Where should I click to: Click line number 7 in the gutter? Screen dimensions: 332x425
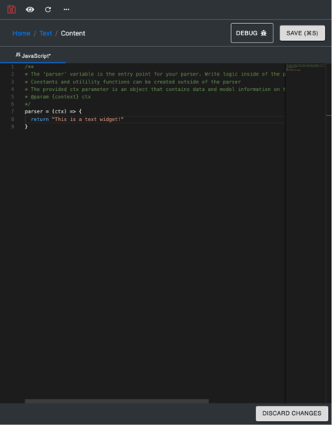12,111
